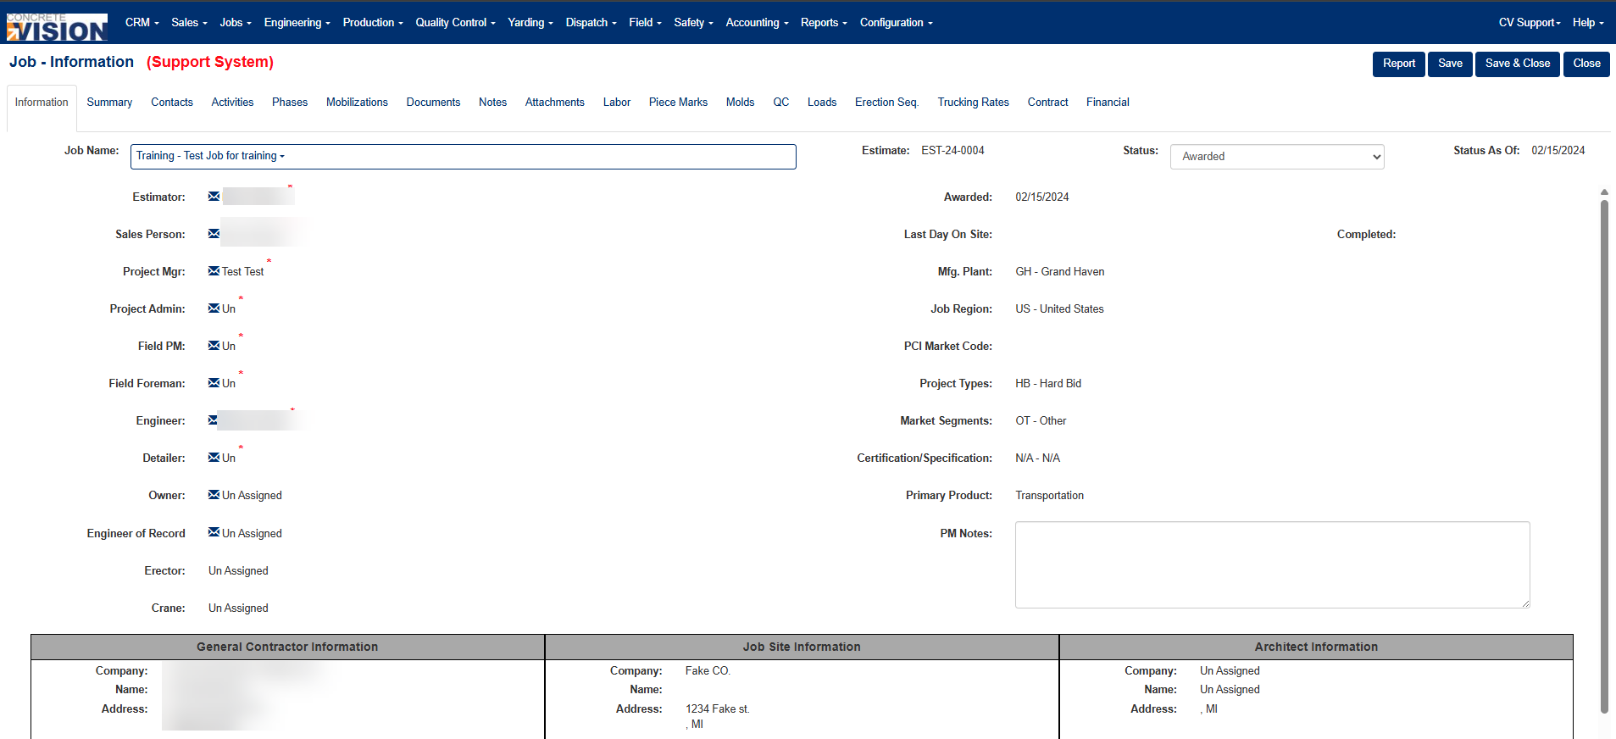
Task: Switch to the Piece Marks tab
Action: [678, 103]
